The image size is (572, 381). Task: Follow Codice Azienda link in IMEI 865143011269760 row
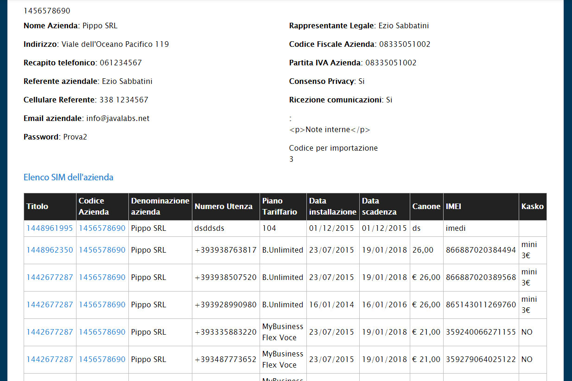[102, 305]
